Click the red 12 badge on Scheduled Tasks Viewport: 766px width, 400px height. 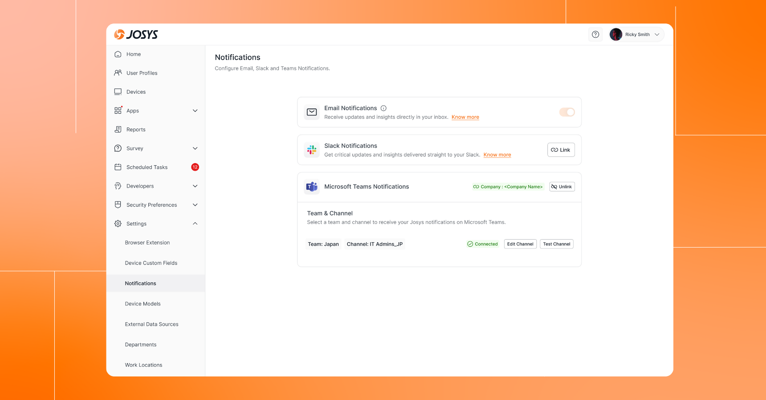tap(195, 167)
